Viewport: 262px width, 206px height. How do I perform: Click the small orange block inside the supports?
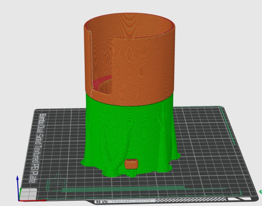pos(131,164)
